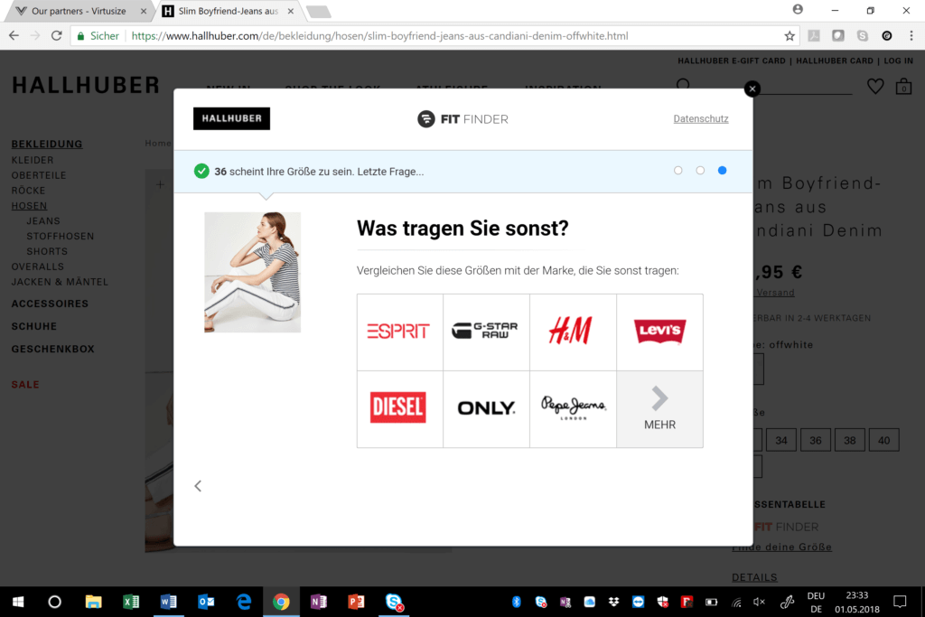Open the Windows Start menu
Screen dimensions: 925x617
18,602
